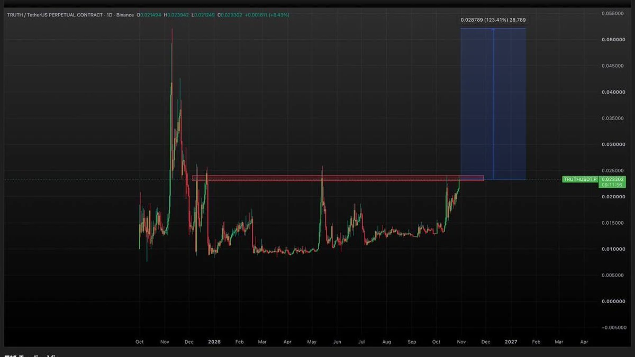Screen dimensions: 635x357
Task: Select the May label on time axis
Action: tap(312, 342)
